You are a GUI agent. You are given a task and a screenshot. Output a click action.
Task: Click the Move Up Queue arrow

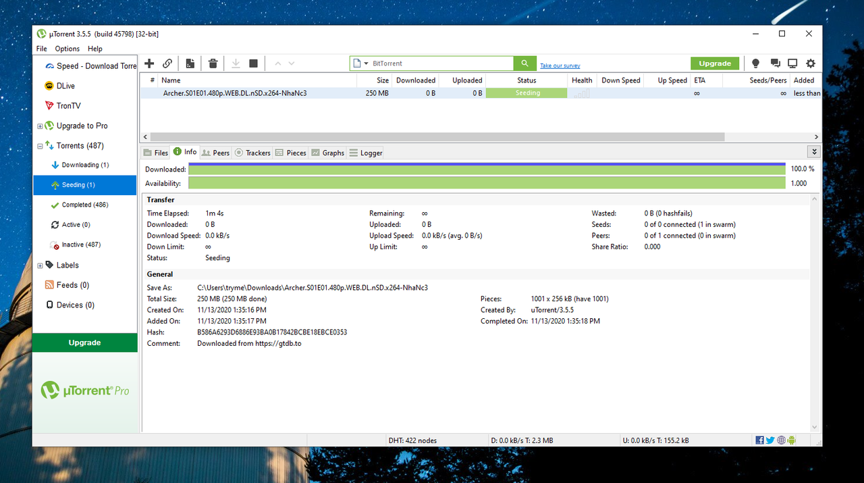[x=277, y=63]
